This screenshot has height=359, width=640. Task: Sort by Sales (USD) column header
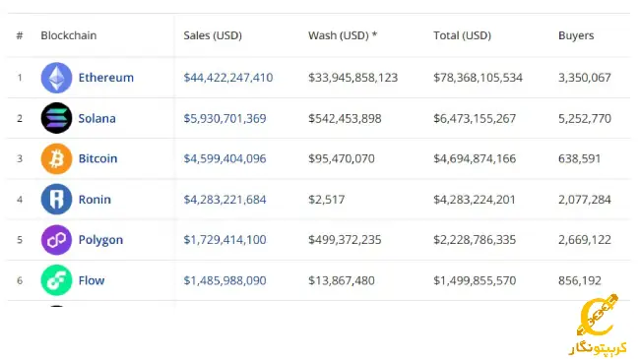click(x=213, y=35)
